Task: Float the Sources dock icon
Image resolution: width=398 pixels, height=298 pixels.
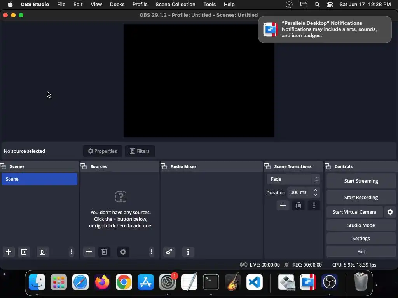Action: [84, 166]
